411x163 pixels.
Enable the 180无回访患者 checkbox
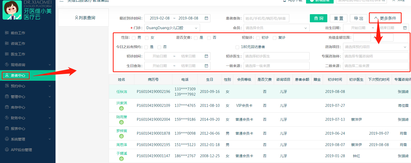click(x=237, y=47)
